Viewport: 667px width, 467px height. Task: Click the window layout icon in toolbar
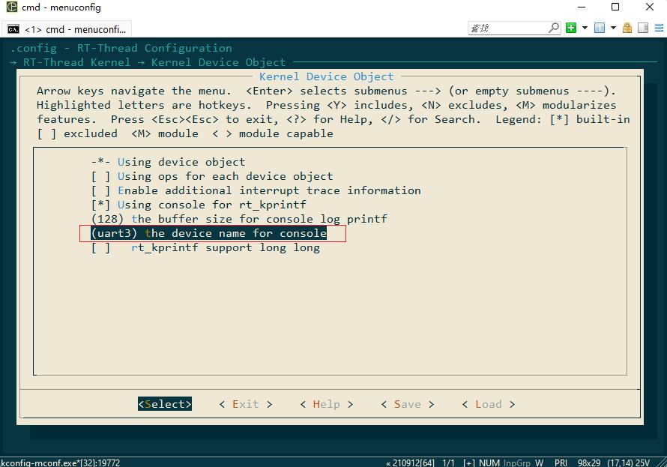pos(600,28)
